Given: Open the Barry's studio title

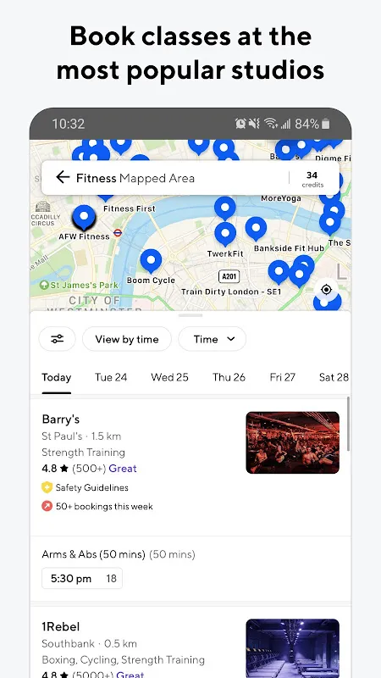Looking at the screenshot, I should tap(61, 419).
